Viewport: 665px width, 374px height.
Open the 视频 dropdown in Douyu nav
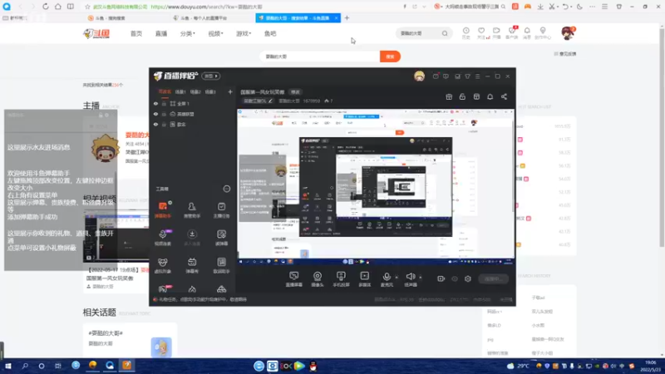pos(215,33)
